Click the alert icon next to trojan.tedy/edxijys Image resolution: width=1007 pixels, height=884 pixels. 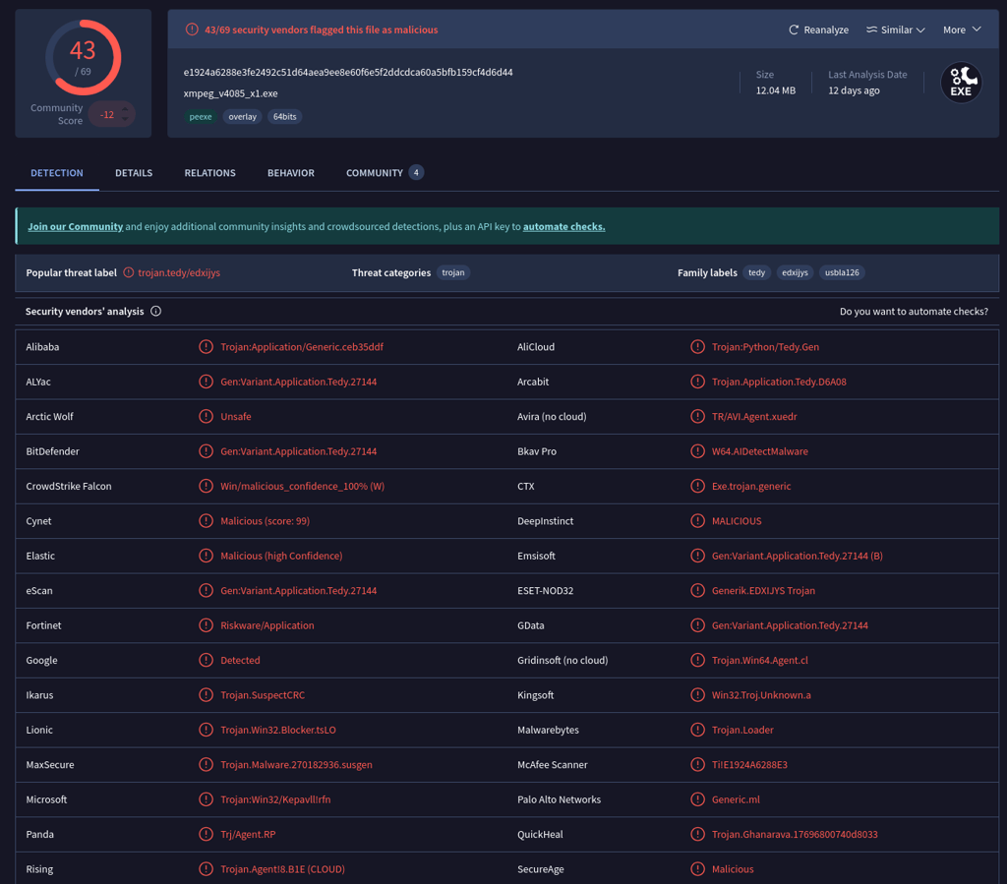129,272
